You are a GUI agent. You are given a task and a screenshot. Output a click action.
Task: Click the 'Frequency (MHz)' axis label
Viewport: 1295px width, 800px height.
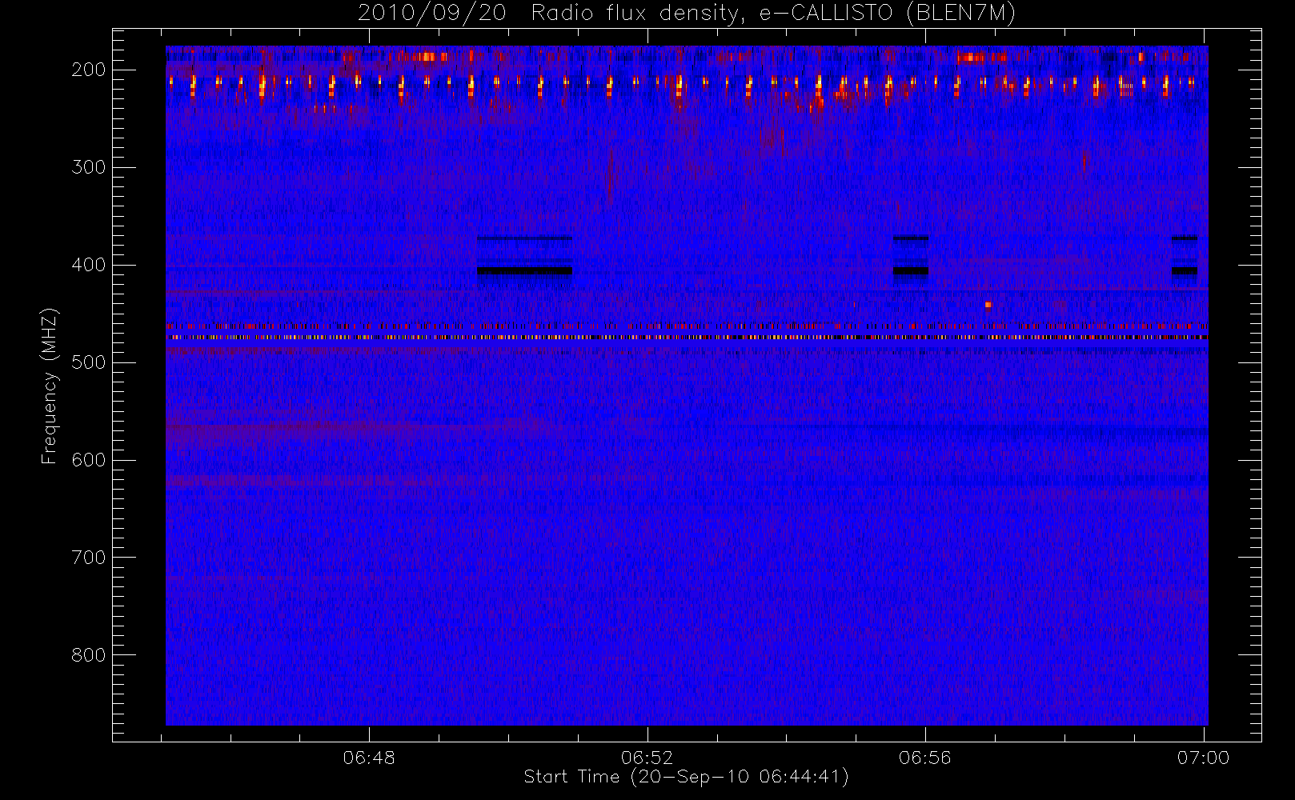point(50,386)
